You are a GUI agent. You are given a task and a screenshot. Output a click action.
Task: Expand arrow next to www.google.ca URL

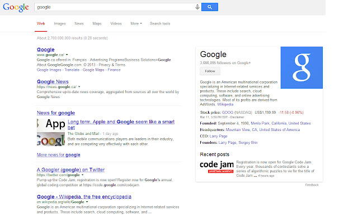pos(67,55)
